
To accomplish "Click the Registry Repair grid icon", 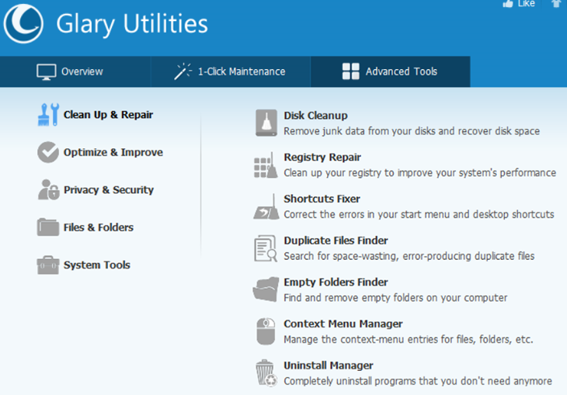I will pyautogui.click(x=266, y=165).
